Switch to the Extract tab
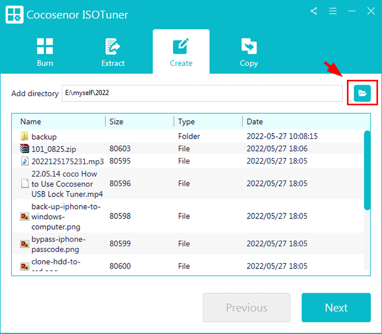Image resolution: width=382 pixels, height=334 pixels. click(113, 53)
